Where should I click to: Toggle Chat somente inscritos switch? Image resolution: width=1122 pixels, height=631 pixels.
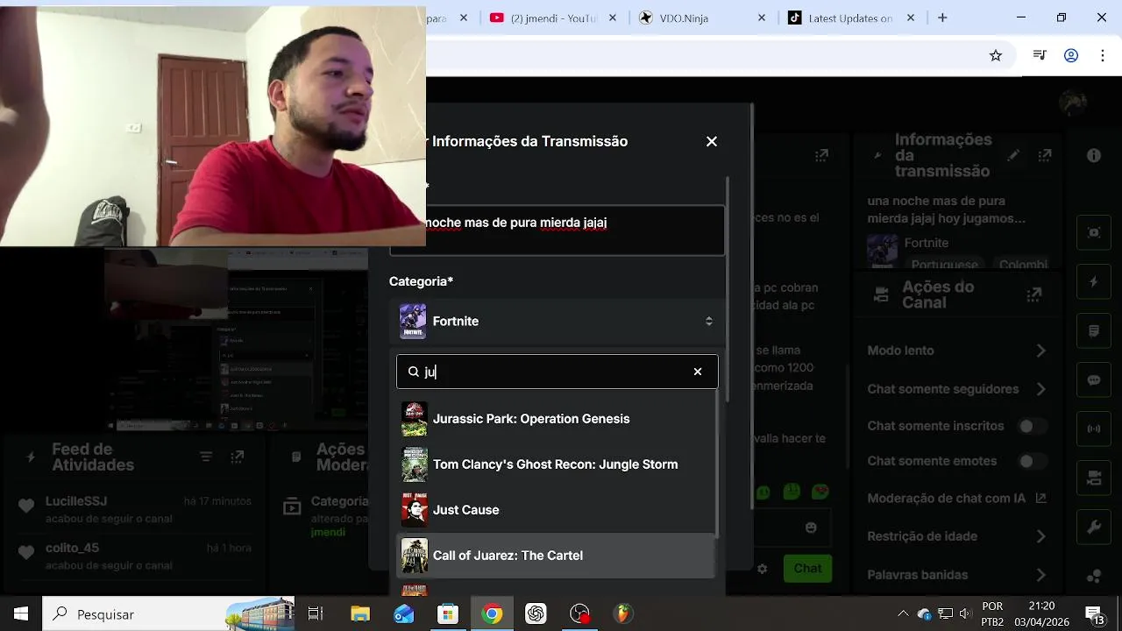click(1031, 426)
